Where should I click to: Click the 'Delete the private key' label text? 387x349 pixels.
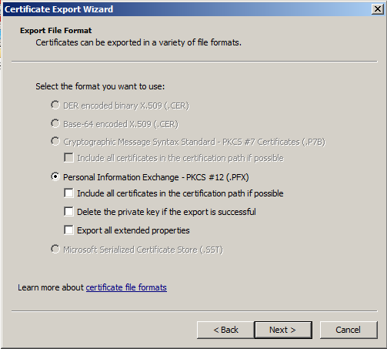(x=166, y=212)
